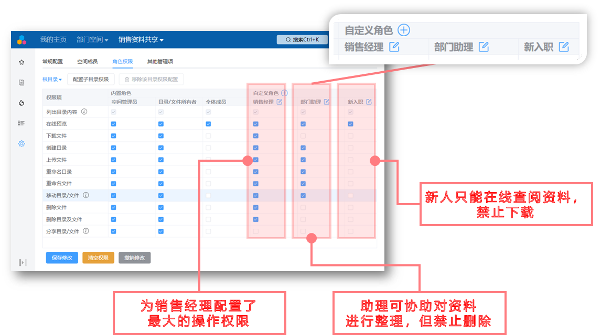Uncheck 删除文件 for 空间管理员
The width and height of the screenshot is (601, 335).
tap(113, 207)
